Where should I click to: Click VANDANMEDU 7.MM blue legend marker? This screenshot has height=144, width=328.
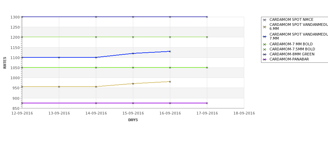point(265,37)
